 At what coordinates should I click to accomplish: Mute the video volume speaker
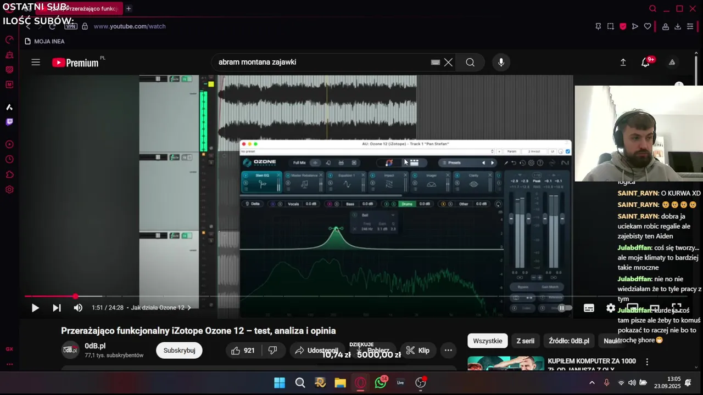click(78, 308)
